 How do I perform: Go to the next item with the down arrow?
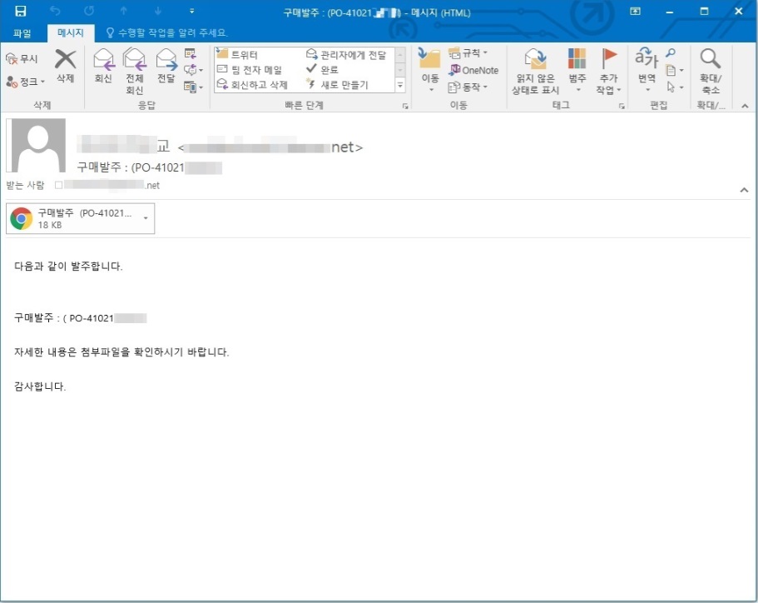coord(158,11)
